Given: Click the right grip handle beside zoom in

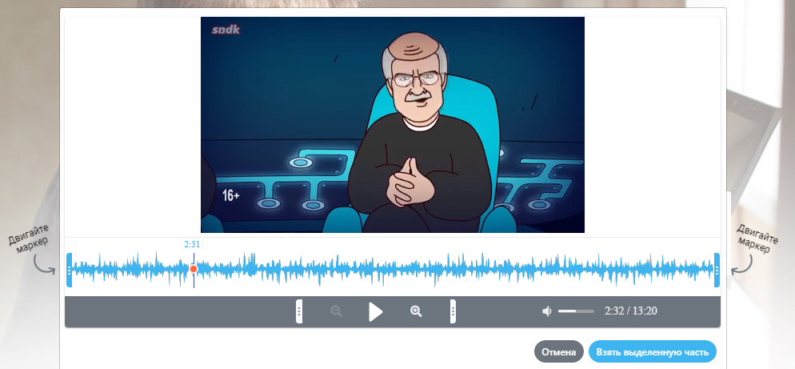Looking at the screenshot, I should pyautogui.click(x=453, y=311).
